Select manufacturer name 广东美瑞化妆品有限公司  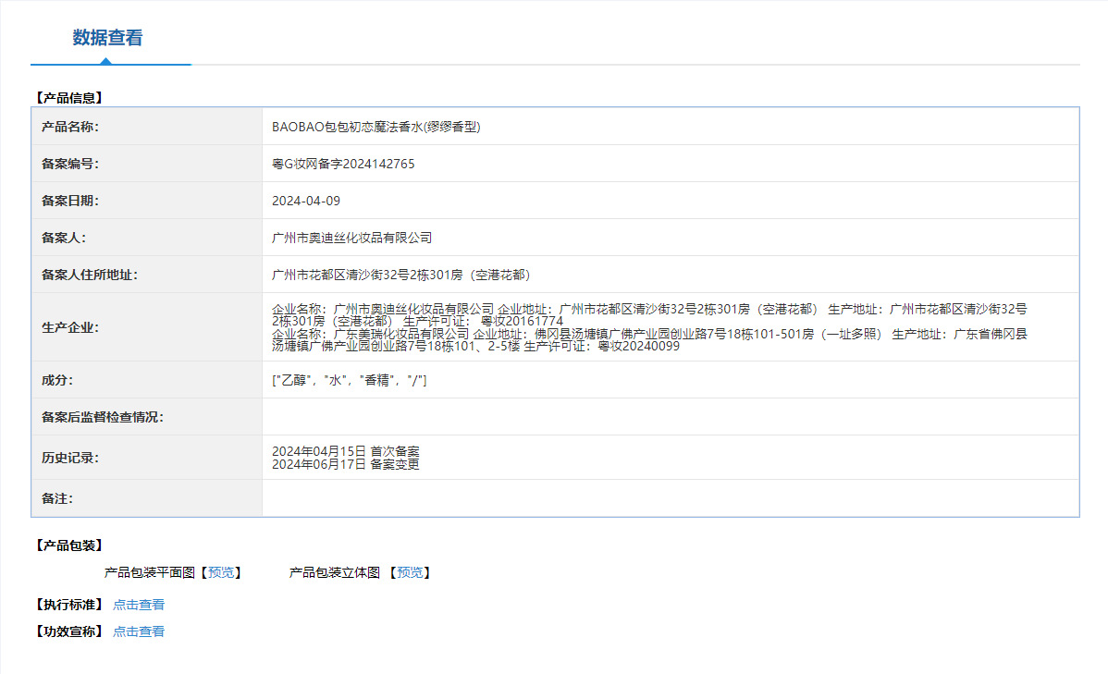pos(400,334)
